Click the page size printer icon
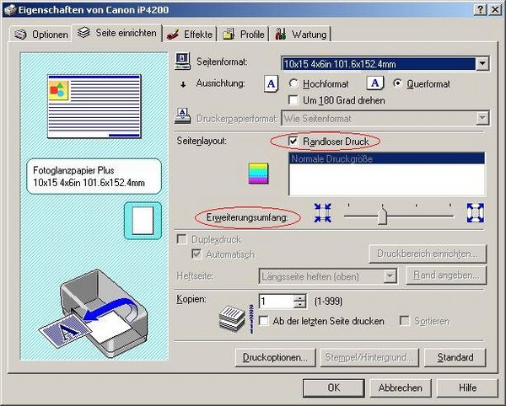The width and height of the screenshot is (506, 406). tap(183, 63)
